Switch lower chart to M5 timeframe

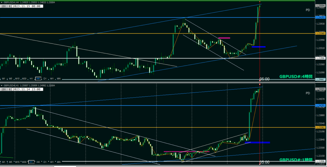11,162
